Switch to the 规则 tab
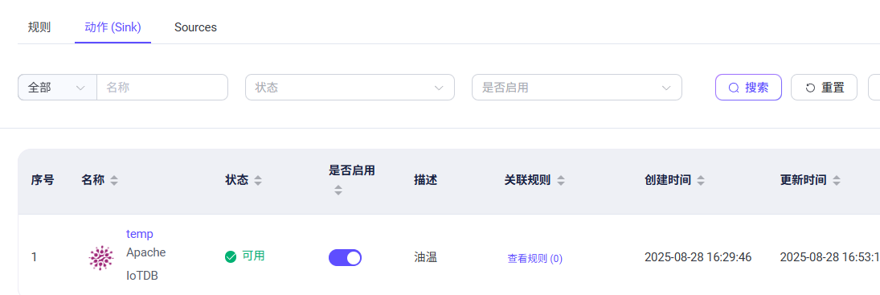This screenshot has height=295, width=880. 39,27
